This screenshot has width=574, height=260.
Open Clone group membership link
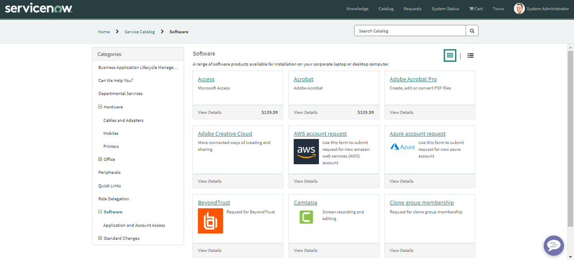(422, 203)
